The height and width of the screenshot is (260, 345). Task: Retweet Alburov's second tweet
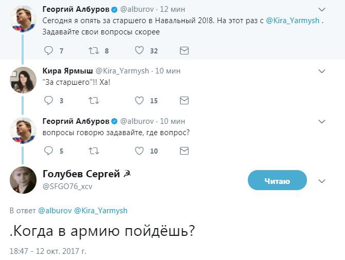(x=94, y=151)
